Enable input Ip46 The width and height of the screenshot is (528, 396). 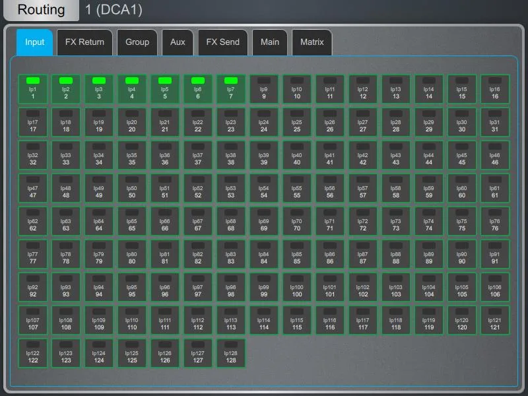coord(494,155)
